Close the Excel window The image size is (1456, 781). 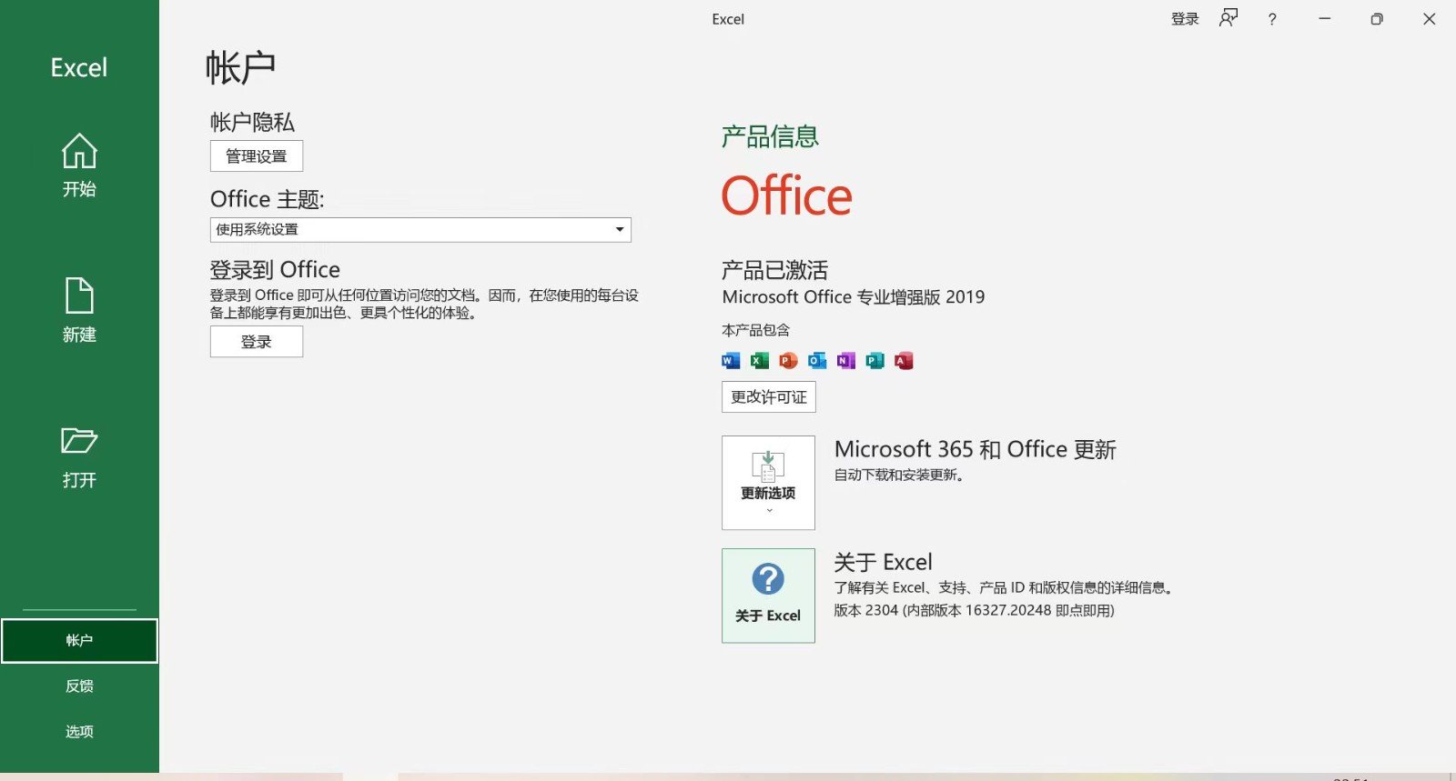[1430, 19]
